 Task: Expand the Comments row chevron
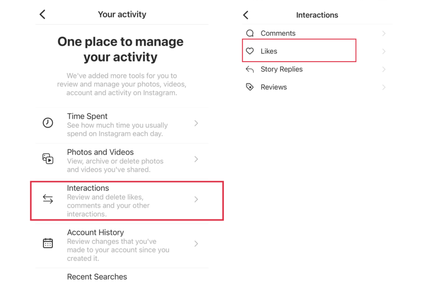pos(384,33)
